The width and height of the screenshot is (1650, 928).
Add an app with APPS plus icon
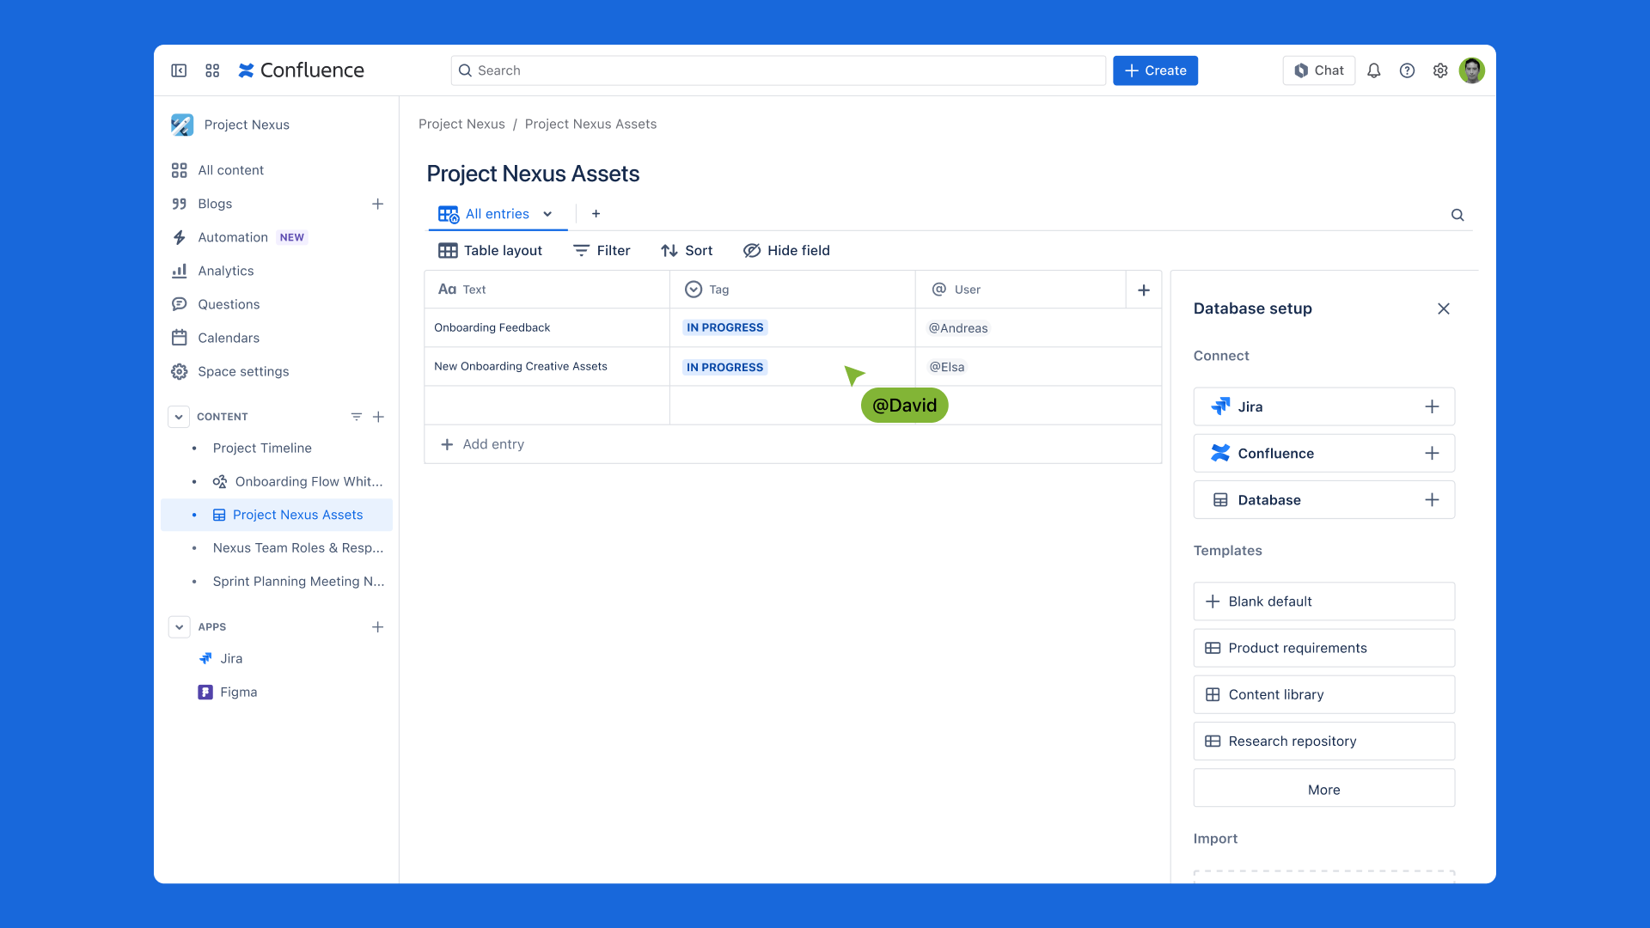(x=377, y=627)
